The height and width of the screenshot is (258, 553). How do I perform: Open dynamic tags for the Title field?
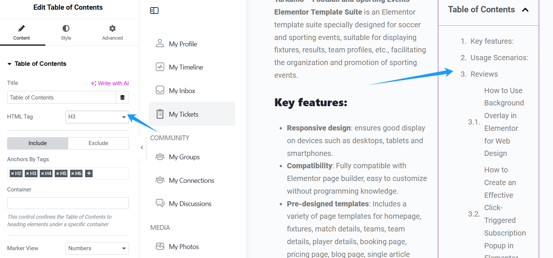tap(123, 97)
